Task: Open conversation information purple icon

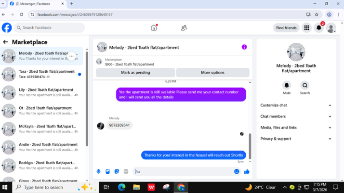Action: (244, 47)
